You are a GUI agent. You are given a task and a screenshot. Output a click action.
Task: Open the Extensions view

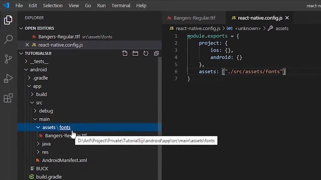coord(8,98)
